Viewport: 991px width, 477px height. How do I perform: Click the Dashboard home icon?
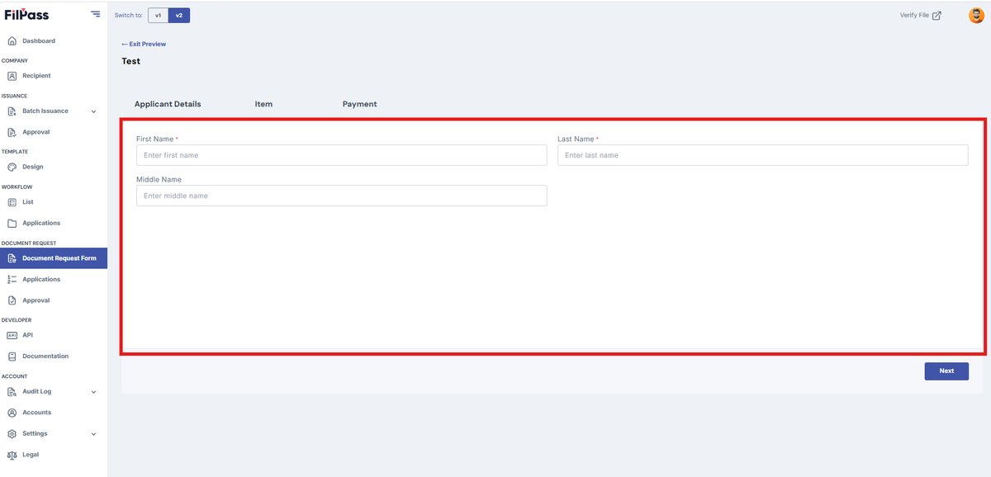[x=12, y=41]
